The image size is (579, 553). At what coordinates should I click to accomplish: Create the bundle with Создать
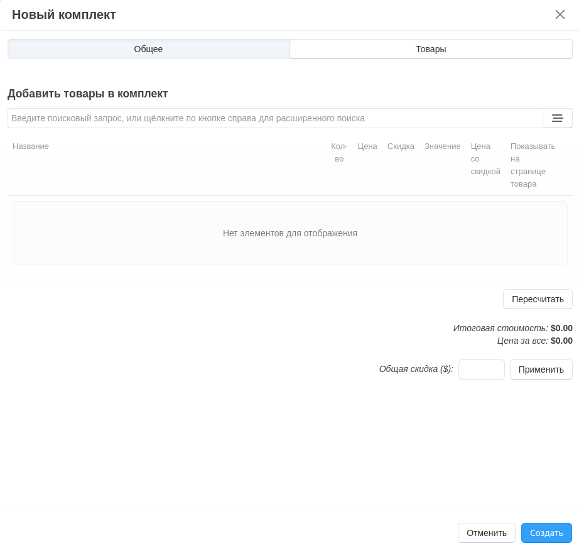[546, 533]
